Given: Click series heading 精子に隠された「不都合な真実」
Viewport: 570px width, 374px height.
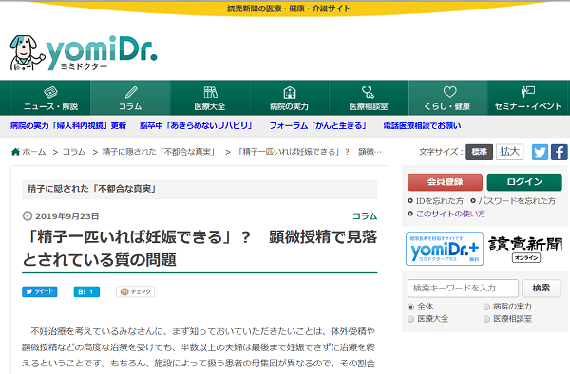Looking at the screenshot, I should click(92, 189).
